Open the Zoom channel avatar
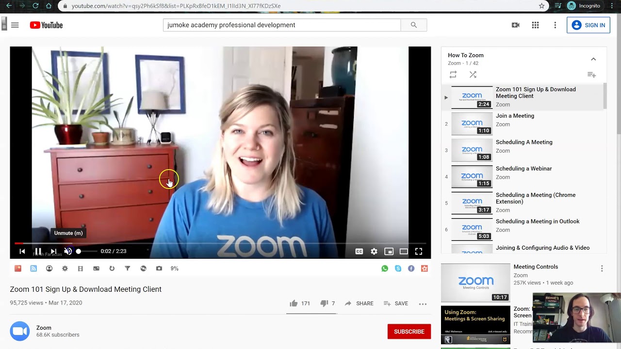Screen dimensions: 621x349 point(20,331)
